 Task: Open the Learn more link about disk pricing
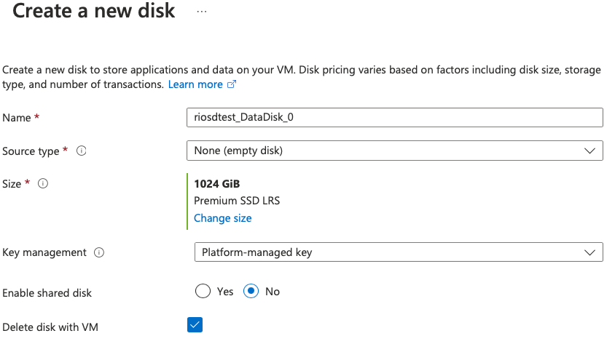coord(195,84)
